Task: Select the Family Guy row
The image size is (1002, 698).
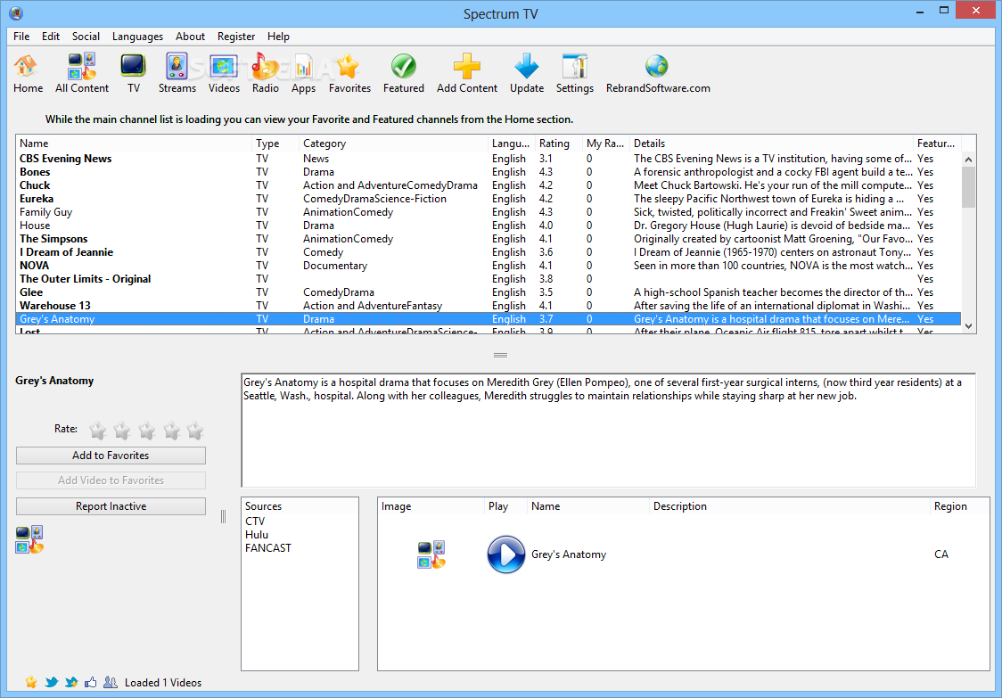Action: click(x=489, y=212)
